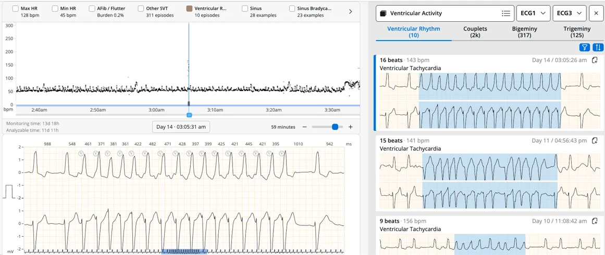
Task: Add the 9 beats episode to report
Action: (595, 221)
